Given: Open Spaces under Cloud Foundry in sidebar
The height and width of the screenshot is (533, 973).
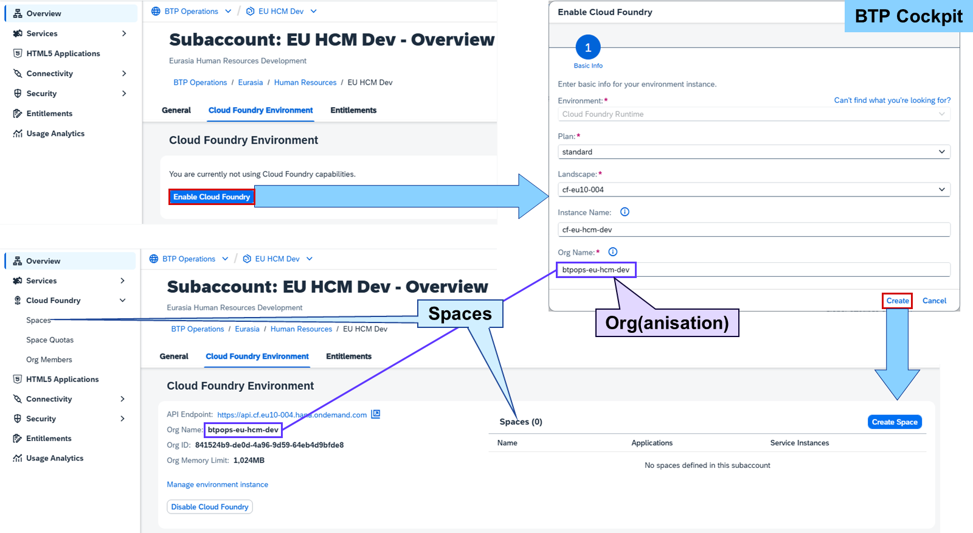Looking at the screenshot, I should (x=38, y=321).
